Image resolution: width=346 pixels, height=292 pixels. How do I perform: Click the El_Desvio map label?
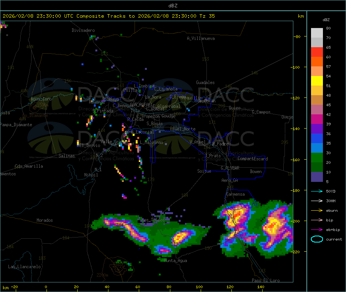[x=90, y=145]
